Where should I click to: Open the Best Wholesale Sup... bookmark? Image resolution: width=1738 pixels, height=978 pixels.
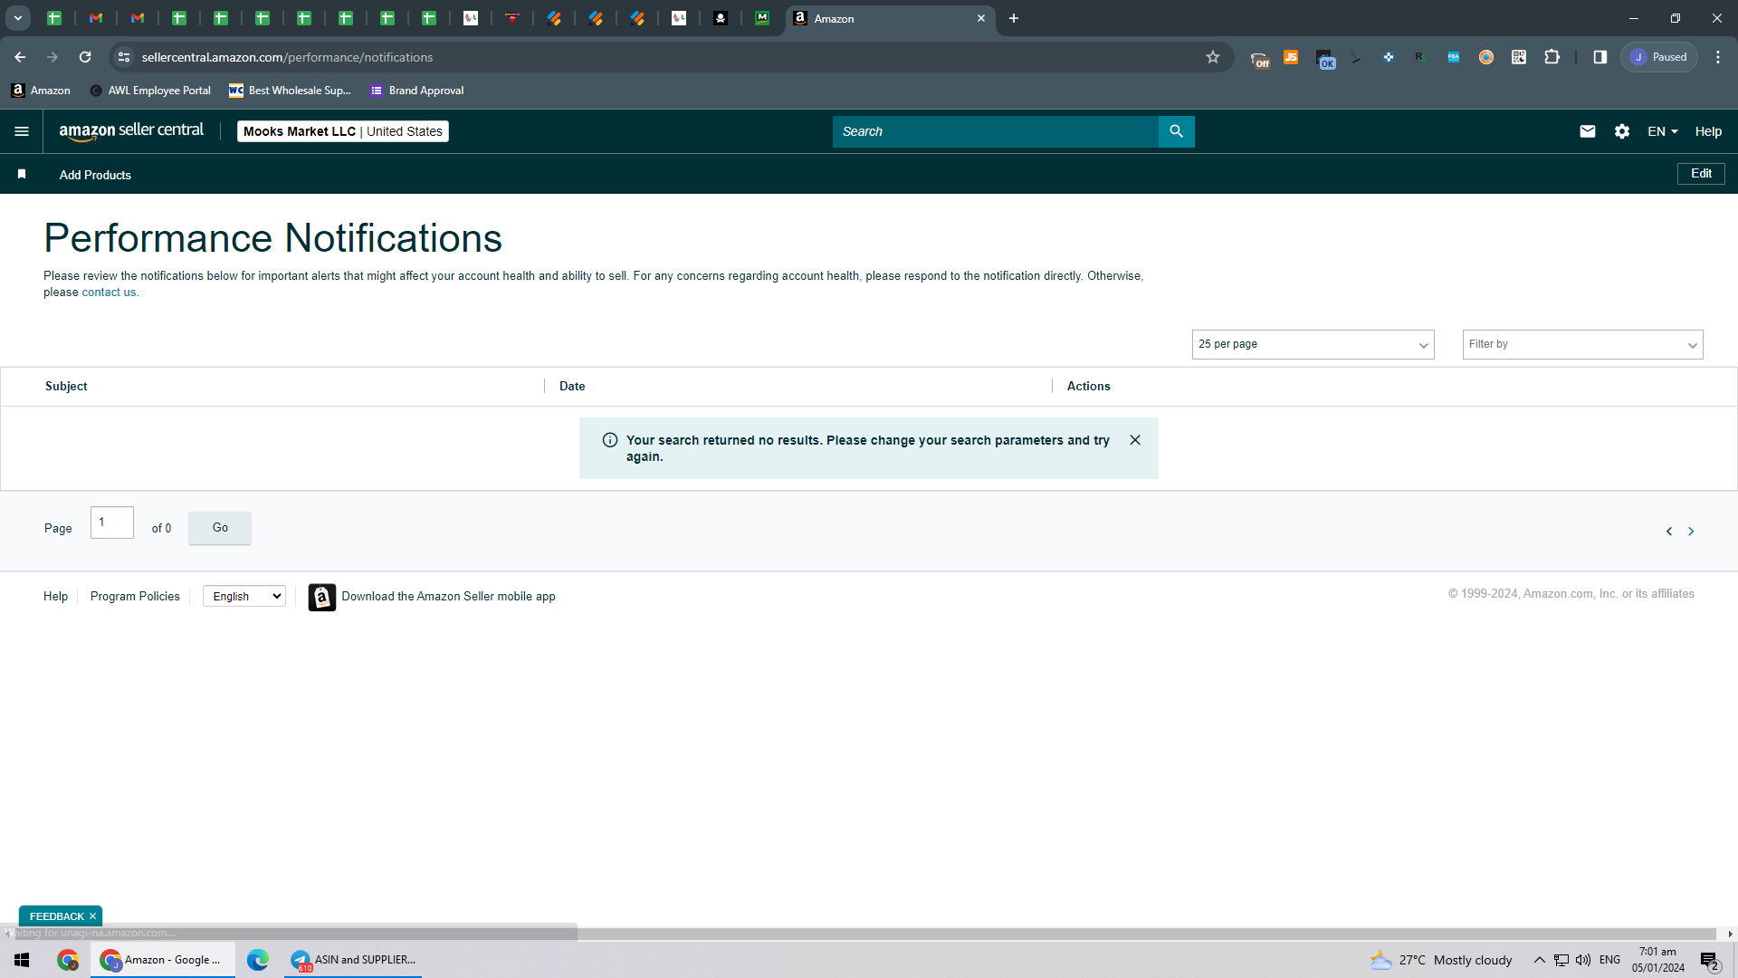point(290,91)
